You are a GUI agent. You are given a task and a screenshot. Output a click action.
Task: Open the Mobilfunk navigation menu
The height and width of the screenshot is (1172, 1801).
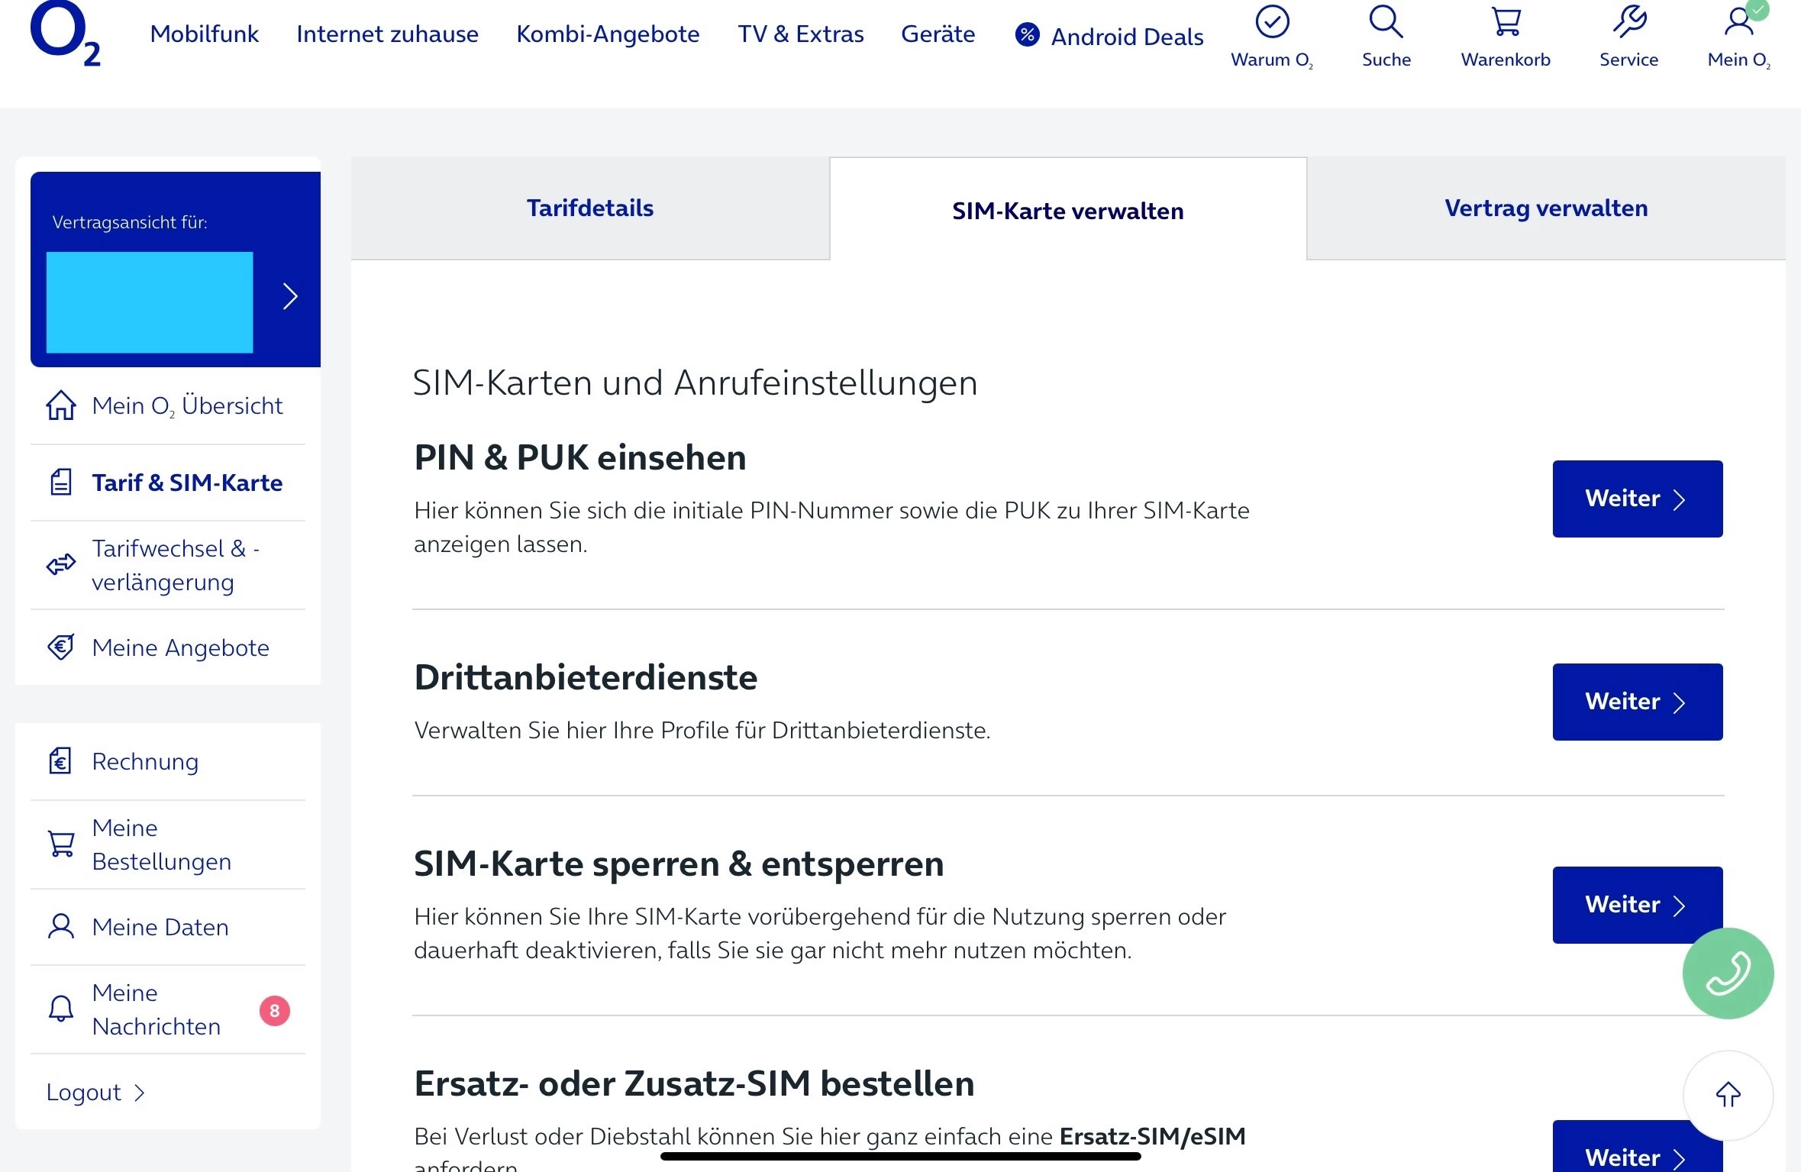(x=204, y=34)
